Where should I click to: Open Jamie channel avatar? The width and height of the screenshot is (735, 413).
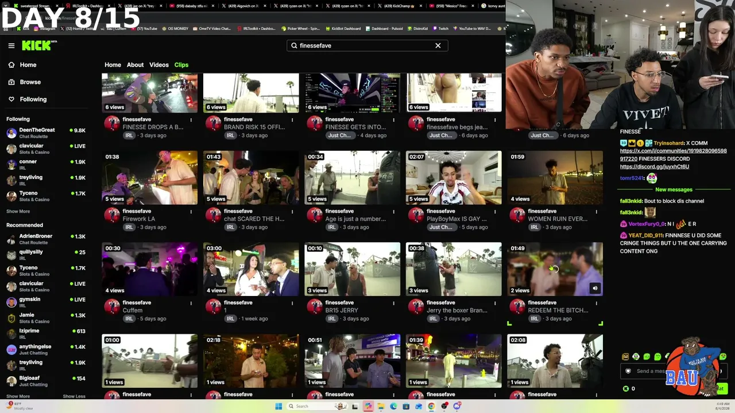coord(11,318)
